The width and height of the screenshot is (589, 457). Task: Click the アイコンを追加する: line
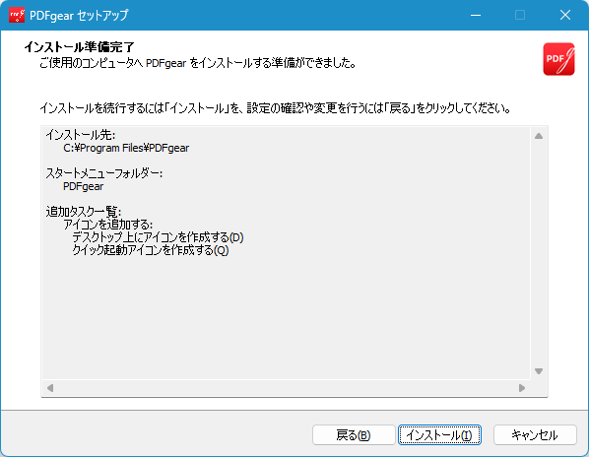[x=107, y=225]
